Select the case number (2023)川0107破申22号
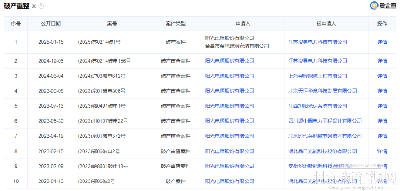 pos(103,121)
